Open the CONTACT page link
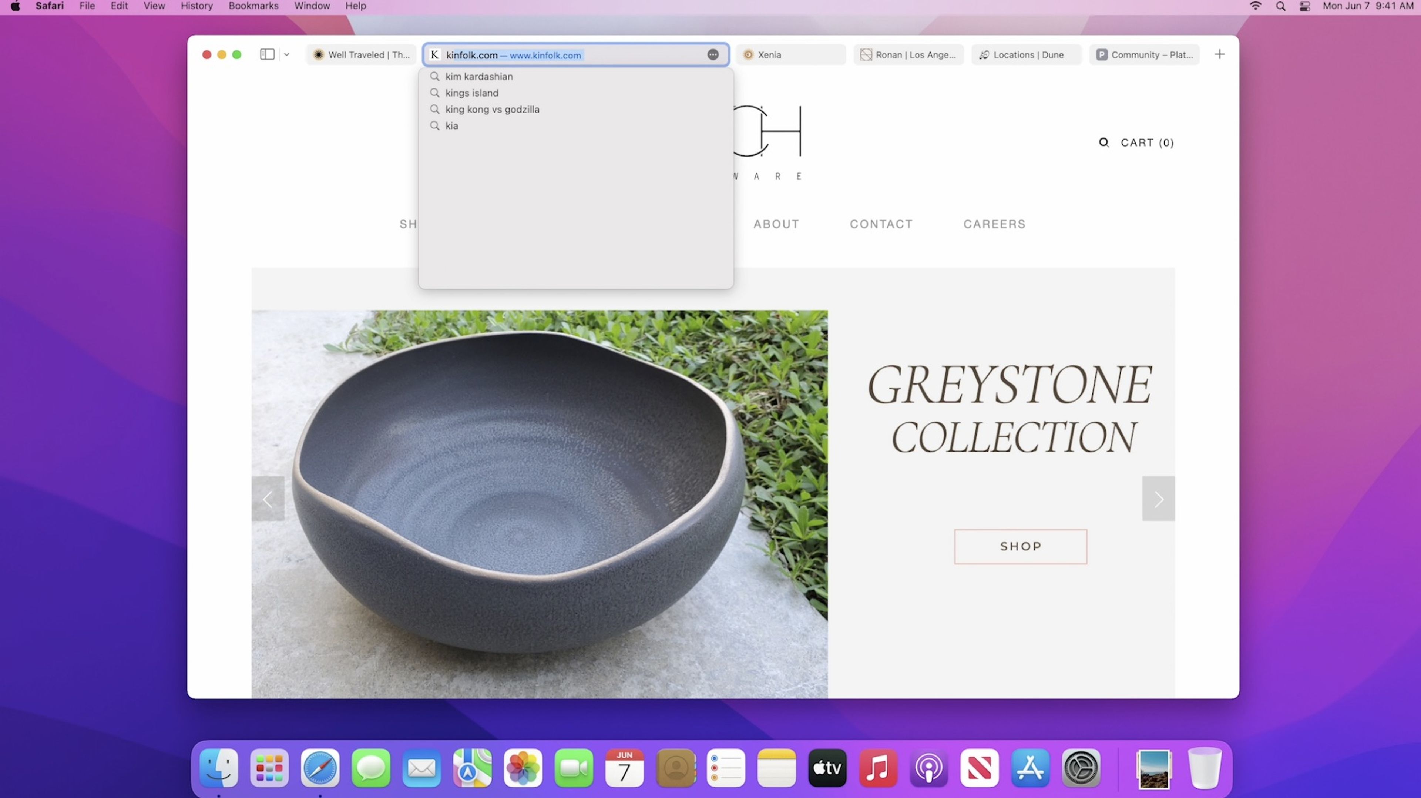1421x798 pixels. [881, 224]
